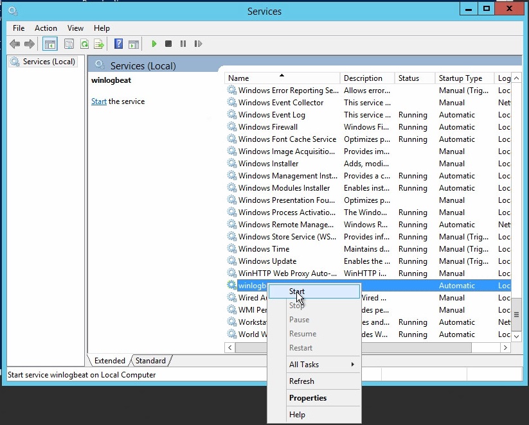Sort by the Startup Type column header
The image size is (529, 425).
pos(465,78)
